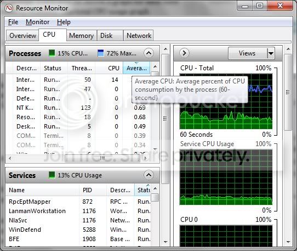Viewport: 297px width, 251px height.
Task: Click the left pane scroll up arrow
Action: click(x=165, y=49)
